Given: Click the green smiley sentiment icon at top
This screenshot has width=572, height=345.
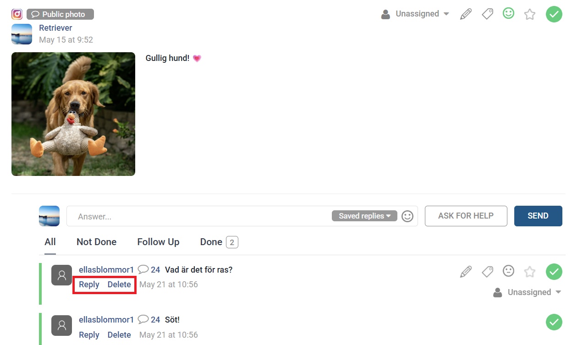Looking at the screenshot, I should tap(508, 14).
